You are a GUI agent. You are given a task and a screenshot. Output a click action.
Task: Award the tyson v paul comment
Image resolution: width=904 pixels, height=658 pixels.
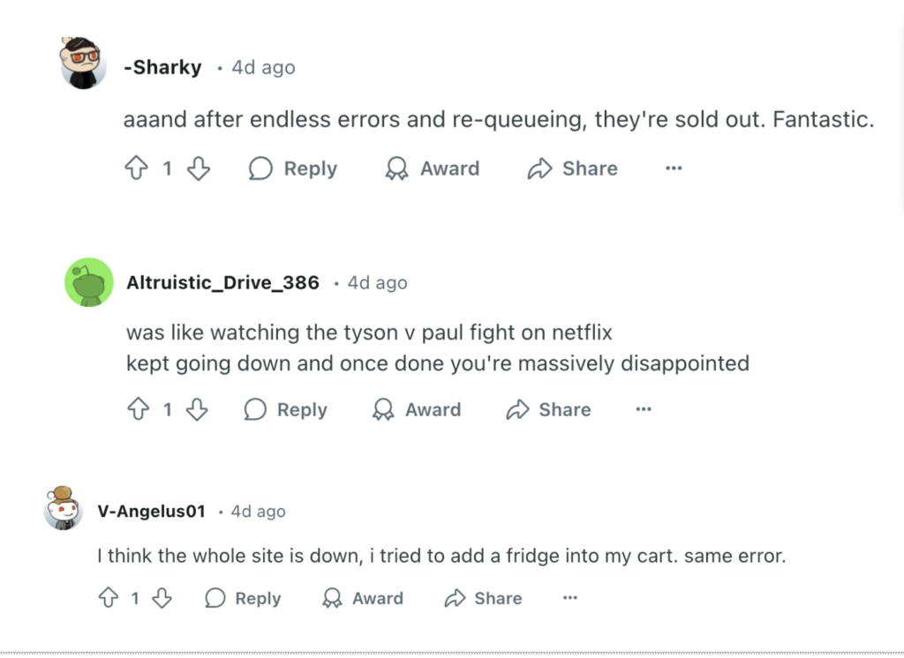pyautogui.click(x=417, y=409)
